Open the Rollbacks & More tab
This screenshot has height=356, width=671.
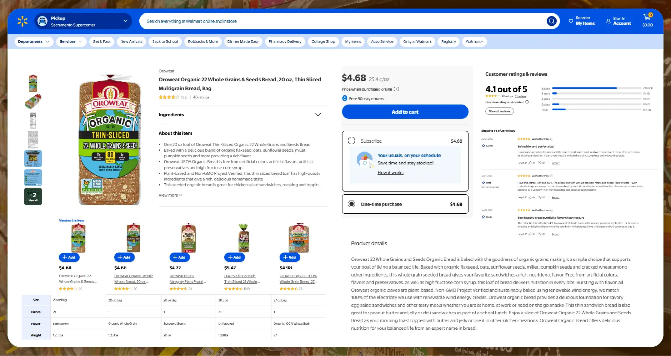pos(203,42)
